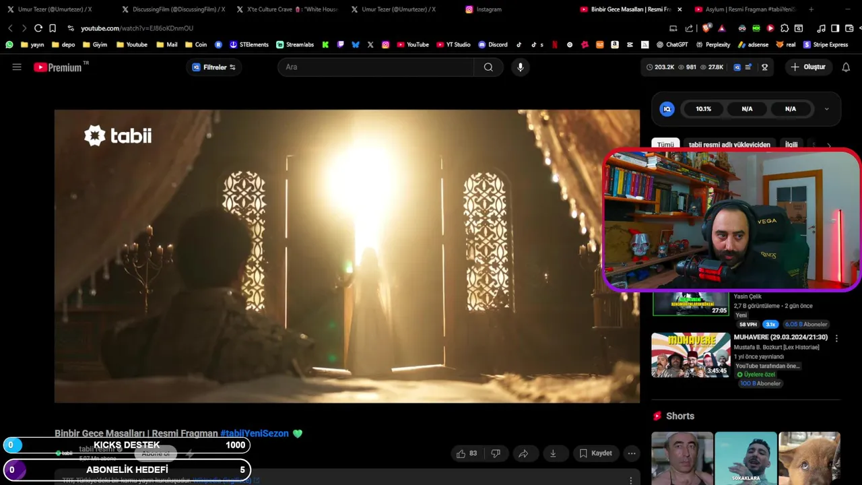This screenshot has height=485, width=862.
Task: Dislike the video thumbs-down button
Action: 496,453
